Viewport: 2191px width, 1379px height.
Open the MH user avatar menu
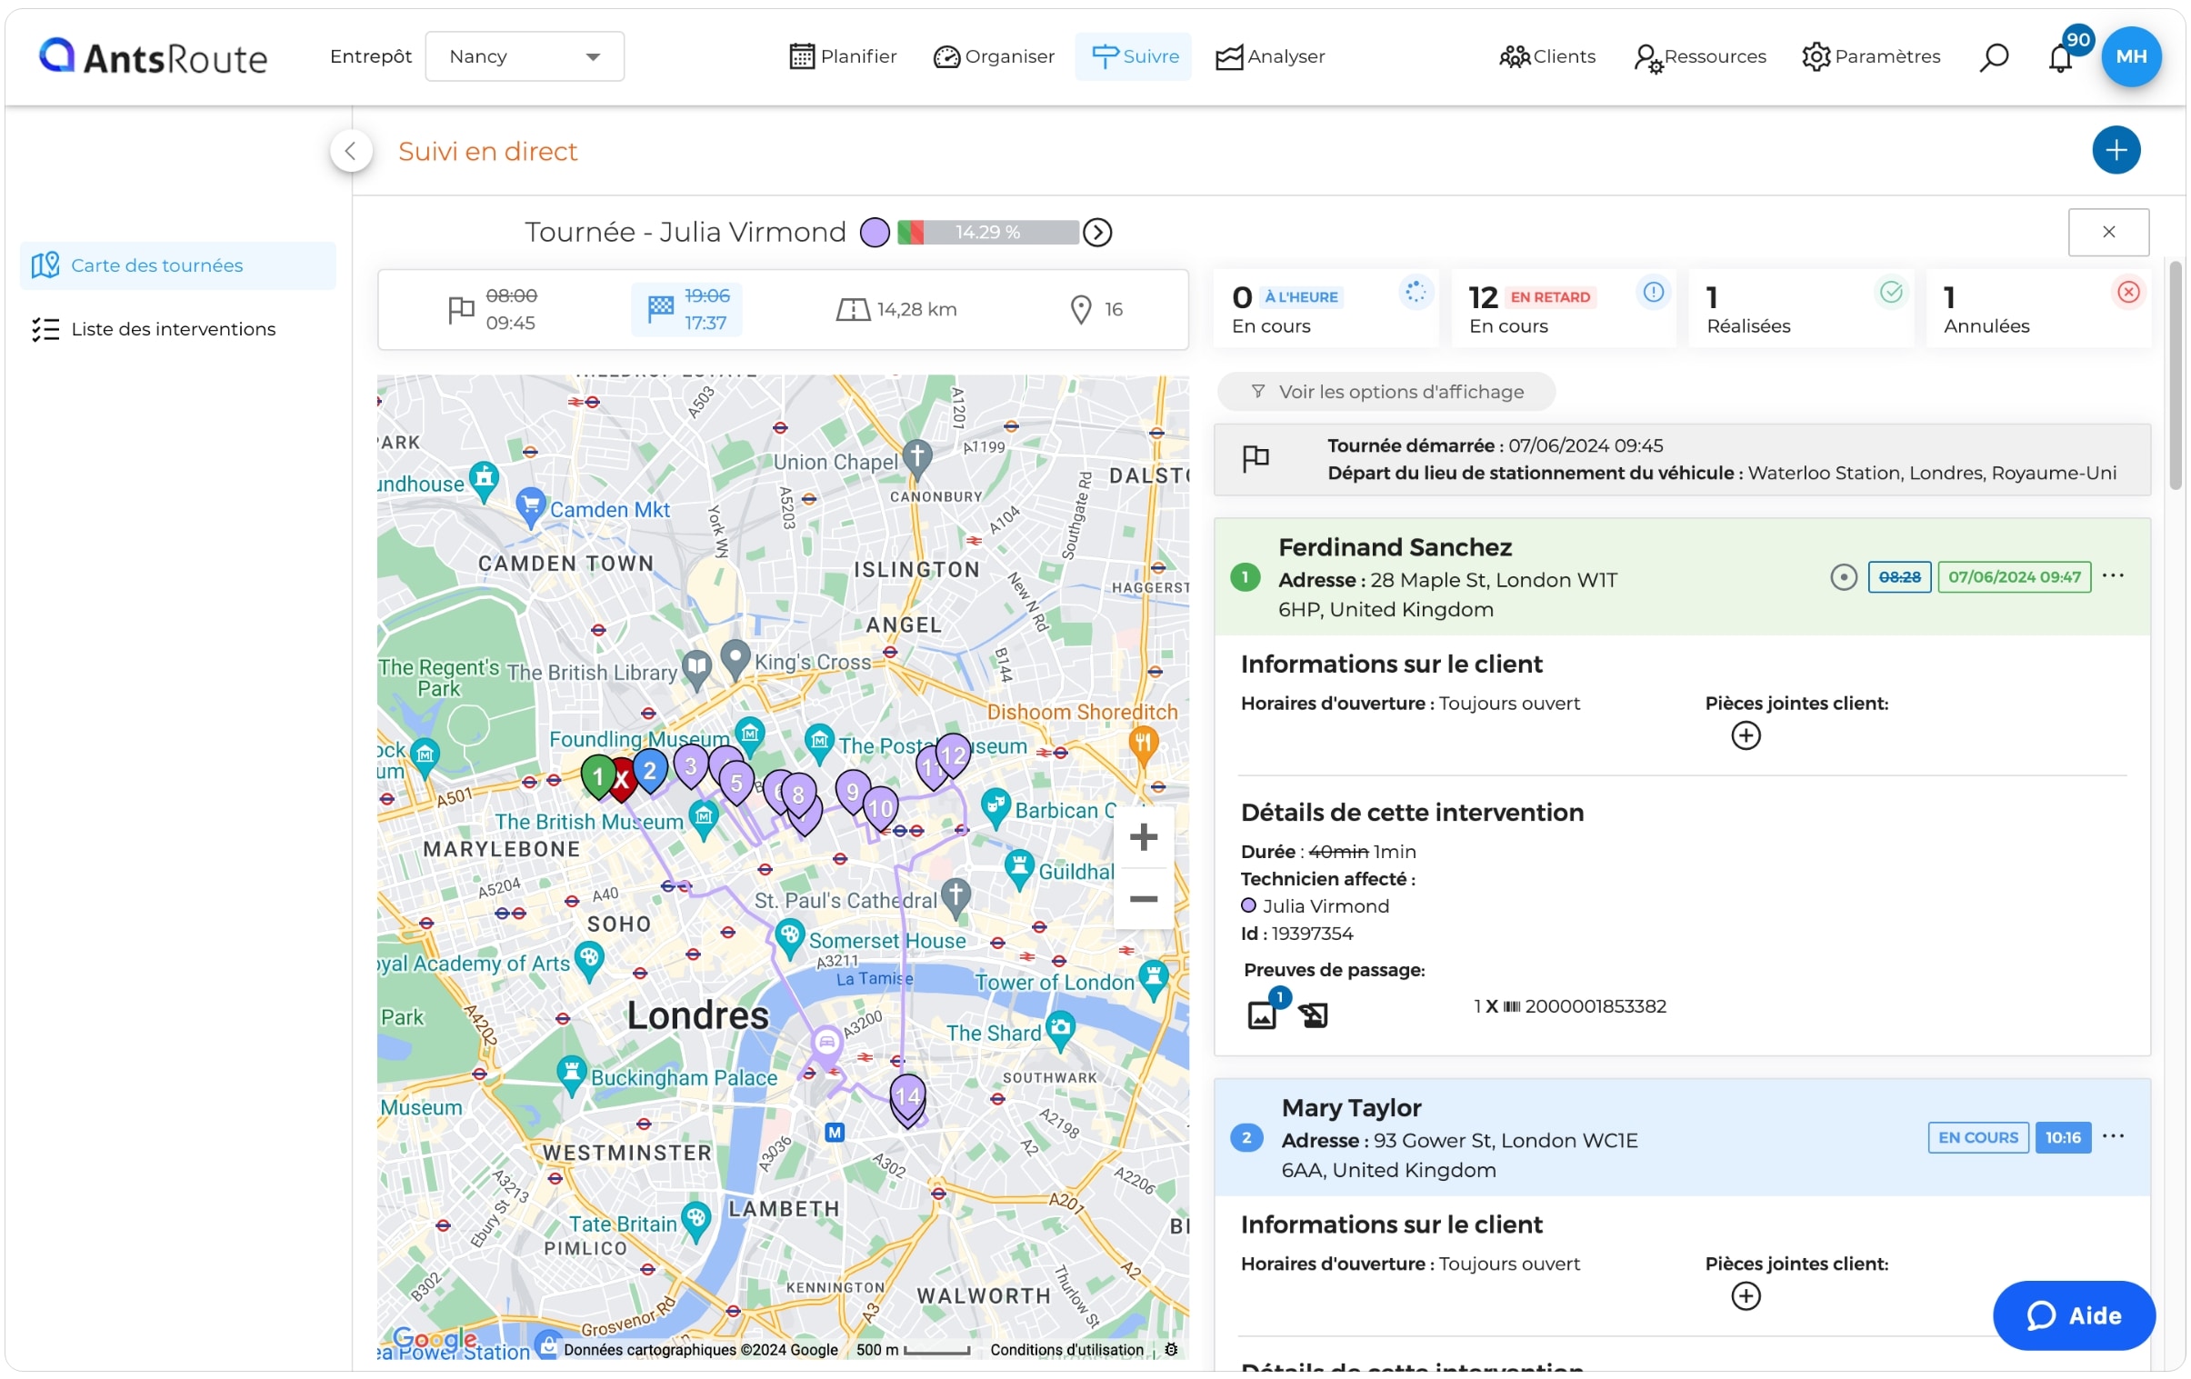tap(2131, 56)
